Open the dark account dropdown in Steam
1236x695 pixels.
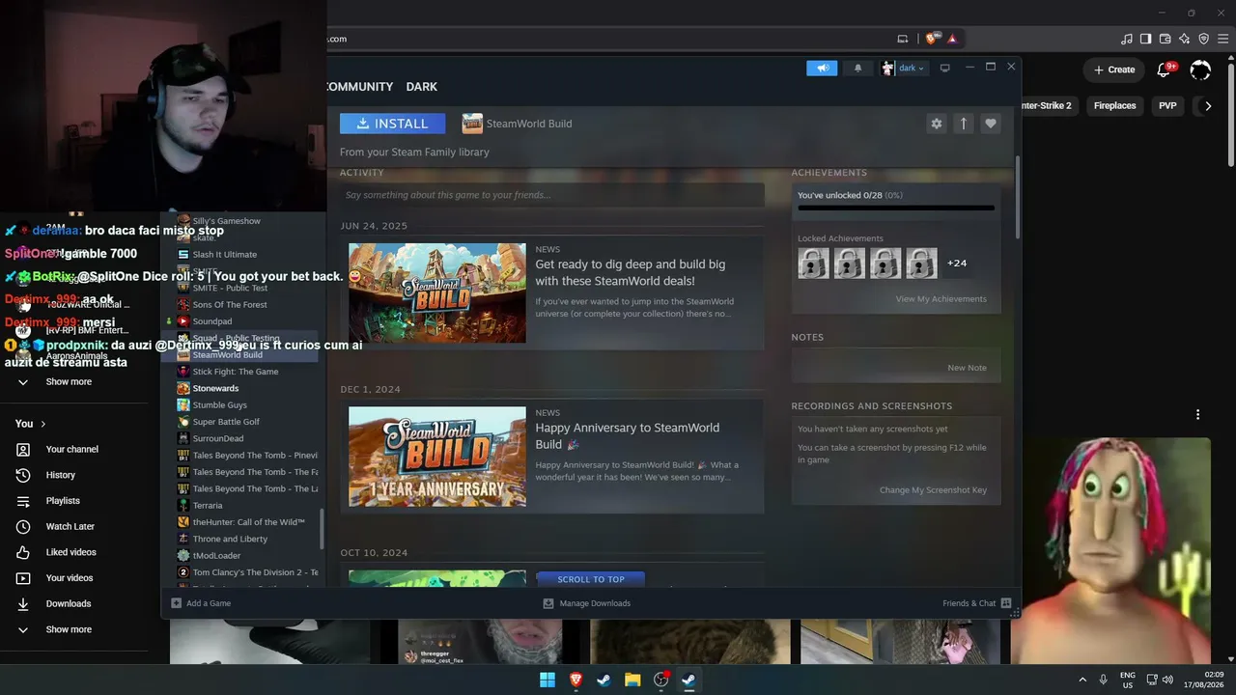904,68
